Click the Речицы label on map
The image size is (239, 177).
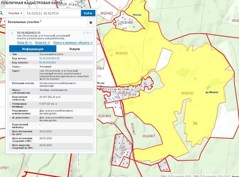(101, 83)
